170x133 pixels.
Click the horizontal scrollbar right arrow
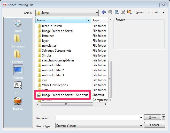[106, 104]
